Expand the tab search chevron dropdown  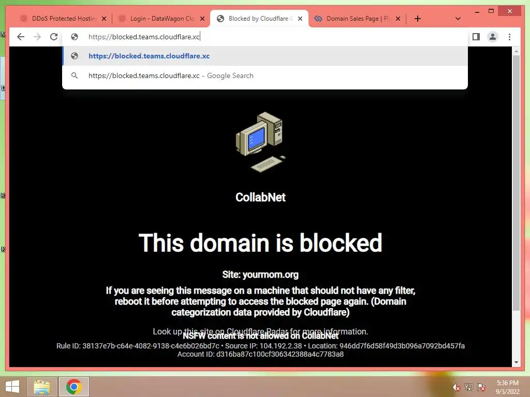pyautogui.click(x=458, y=19)
